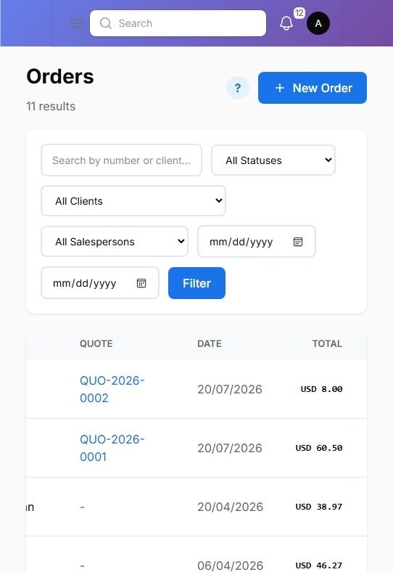Viewport: 393px width, 572px height.
Task: Click the Search by number or client field
Action: (x=121, y=160)
